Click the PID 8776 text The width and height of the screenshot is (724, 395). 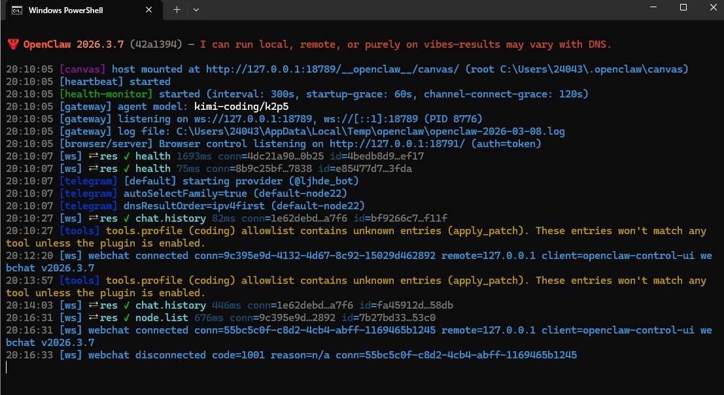pos(453,119)
